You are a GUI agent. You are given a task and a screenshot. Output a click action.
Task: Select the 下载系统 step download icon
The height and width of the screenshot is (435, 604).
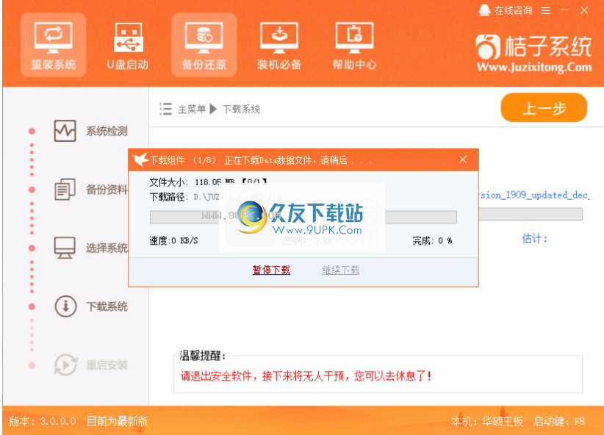(65, 306)
